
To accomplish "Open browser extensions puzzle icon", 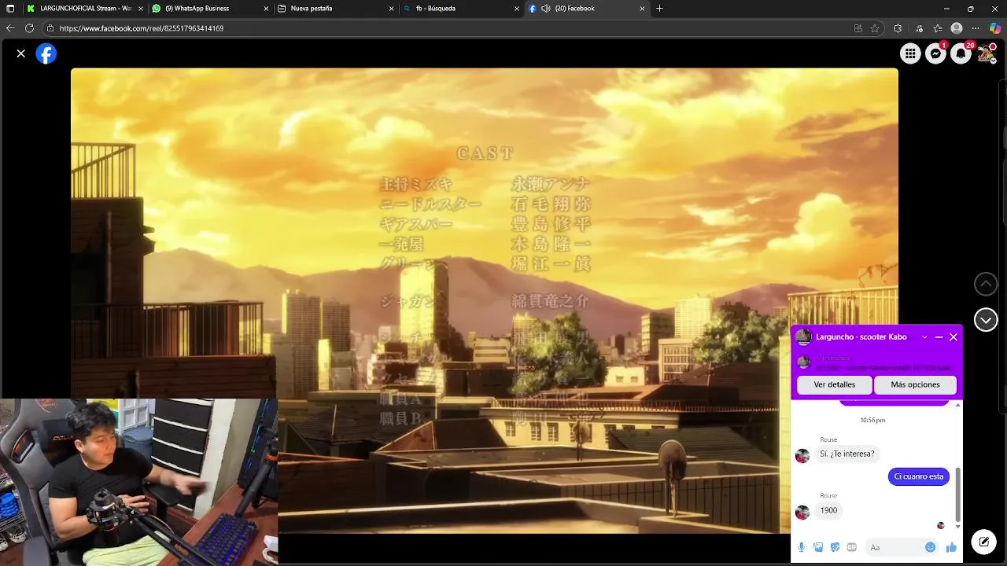I will pos(898,28).
